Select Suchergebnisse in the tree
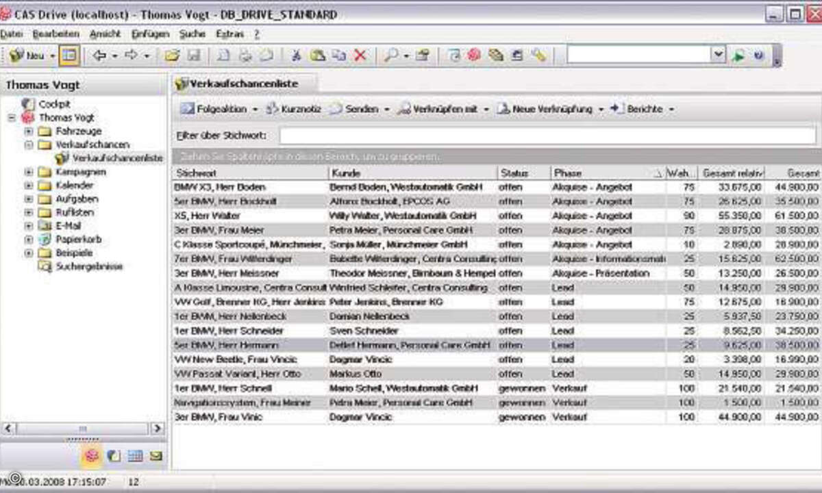This screenshot has height=493, width=822. click(89, 266)
